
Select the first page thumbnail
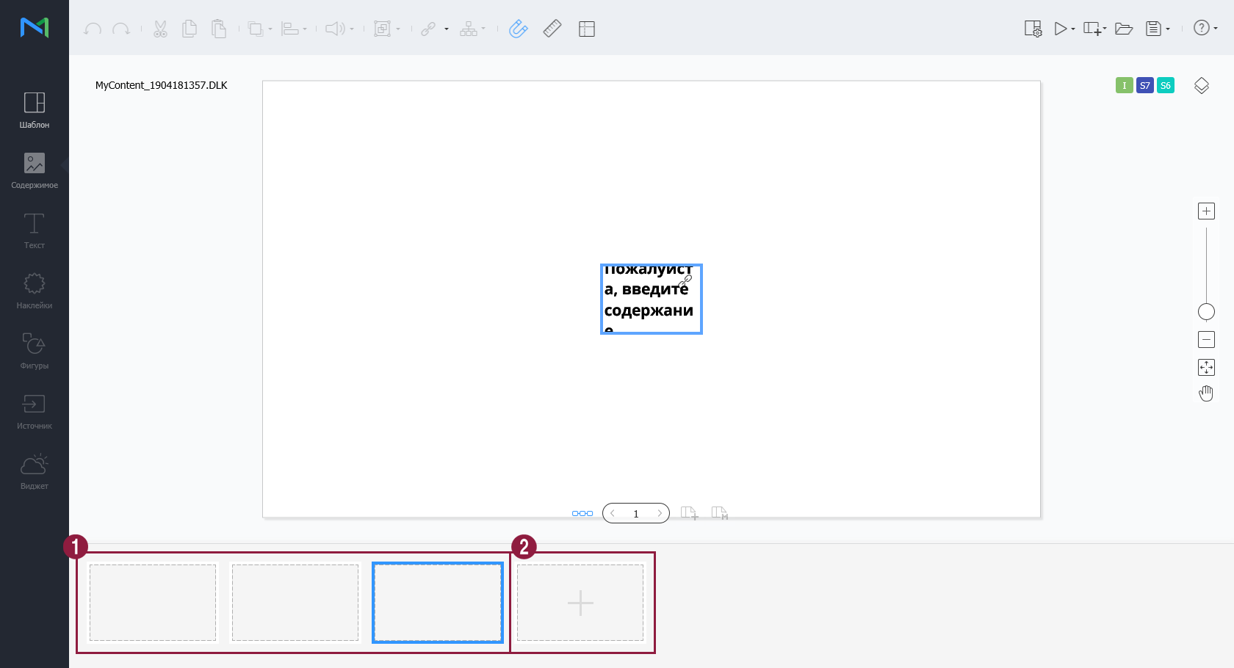click(153, 603)
